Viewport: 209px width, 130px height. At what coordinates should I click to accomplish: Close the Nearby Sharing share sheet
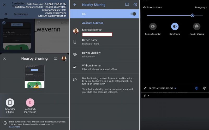point(4,59)
